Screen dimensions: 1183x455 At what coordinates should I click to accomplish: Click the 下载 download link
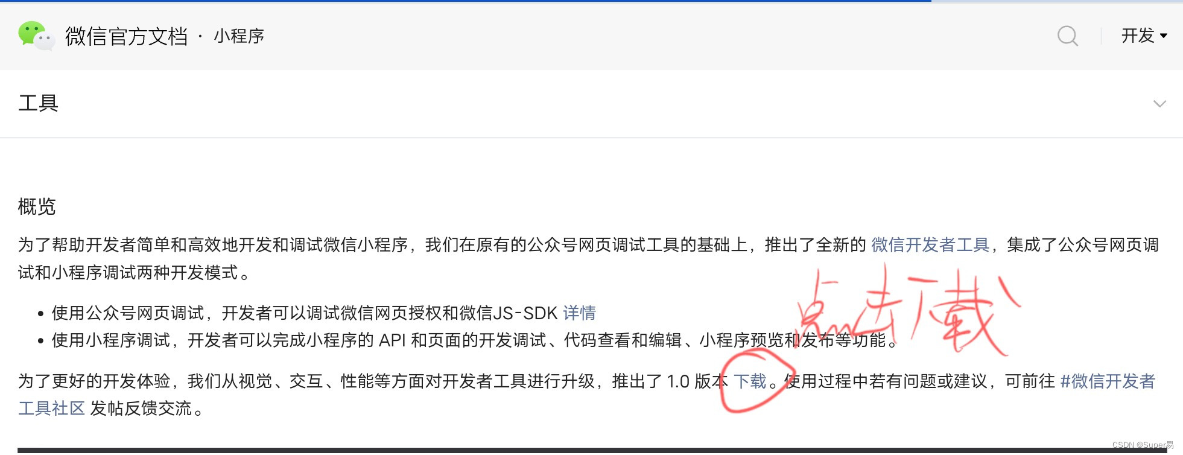pyautogui.click(x=750, y=381)
